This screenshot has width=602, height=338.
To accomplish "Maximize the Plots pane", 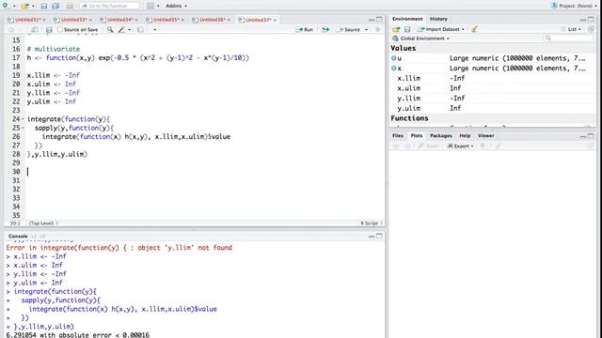I will click(x=591, y=136).
